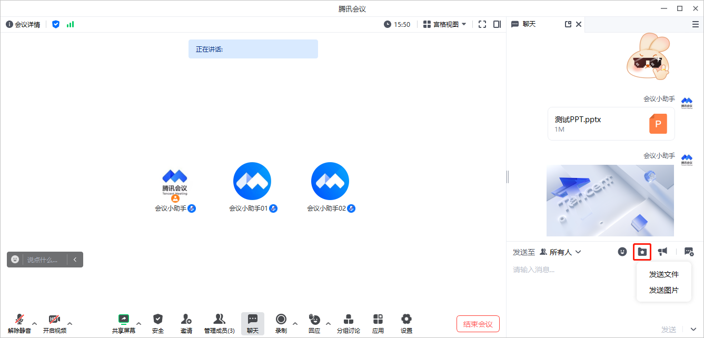
Task: Click the 15:50 meeting timer
Action: [397, 24]
